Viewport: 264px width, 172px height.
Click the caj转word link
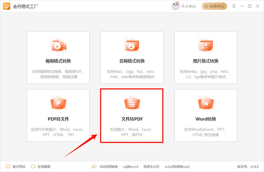pyautogui.click(x=130, y=166)
